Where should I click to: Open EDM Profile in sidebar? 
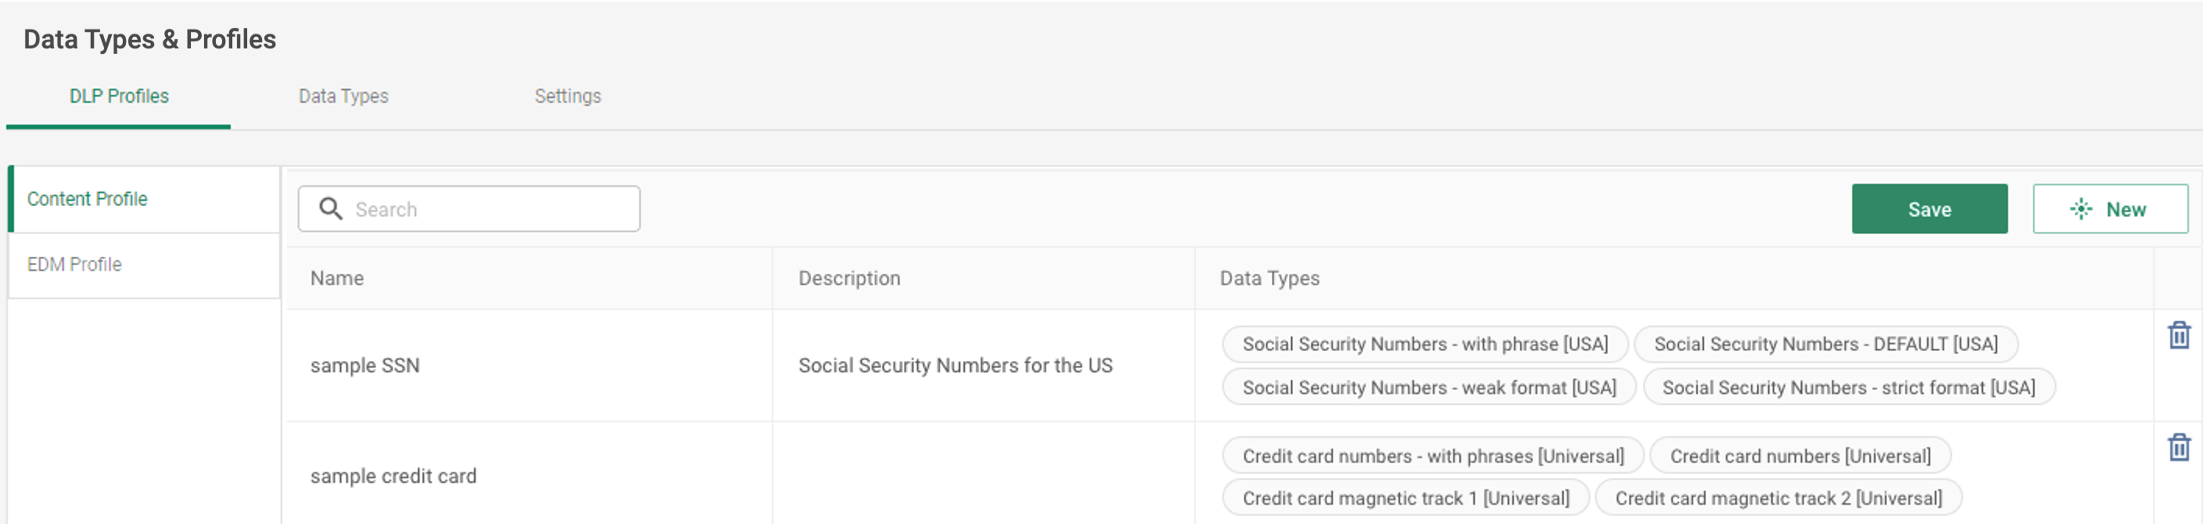tap(145, 265)
